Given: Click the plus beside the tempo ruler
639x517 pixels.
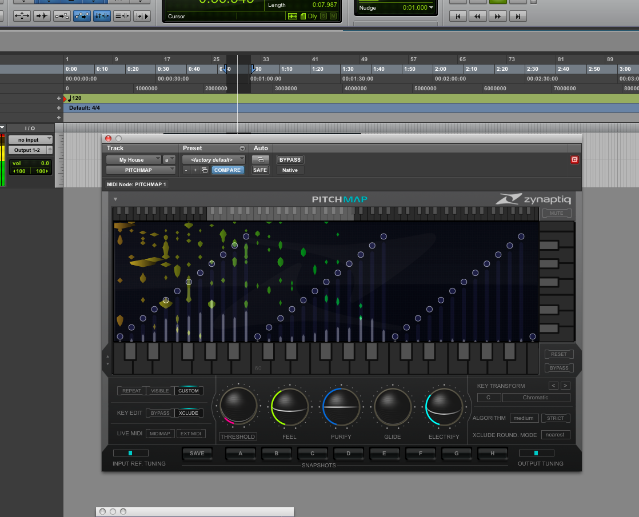Looking at the screenshot, I should click(59, 98).
